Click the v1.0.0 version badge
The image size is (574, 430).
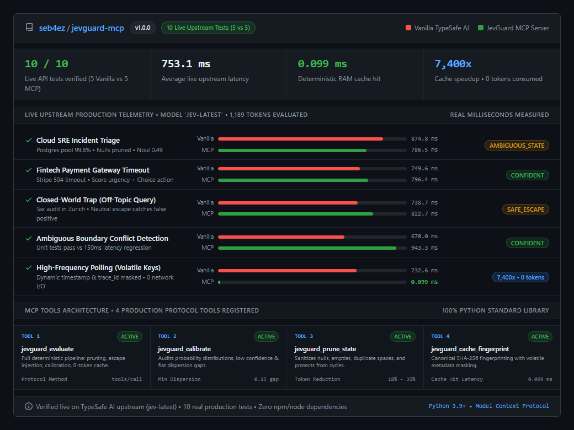(x=143, y=28)
